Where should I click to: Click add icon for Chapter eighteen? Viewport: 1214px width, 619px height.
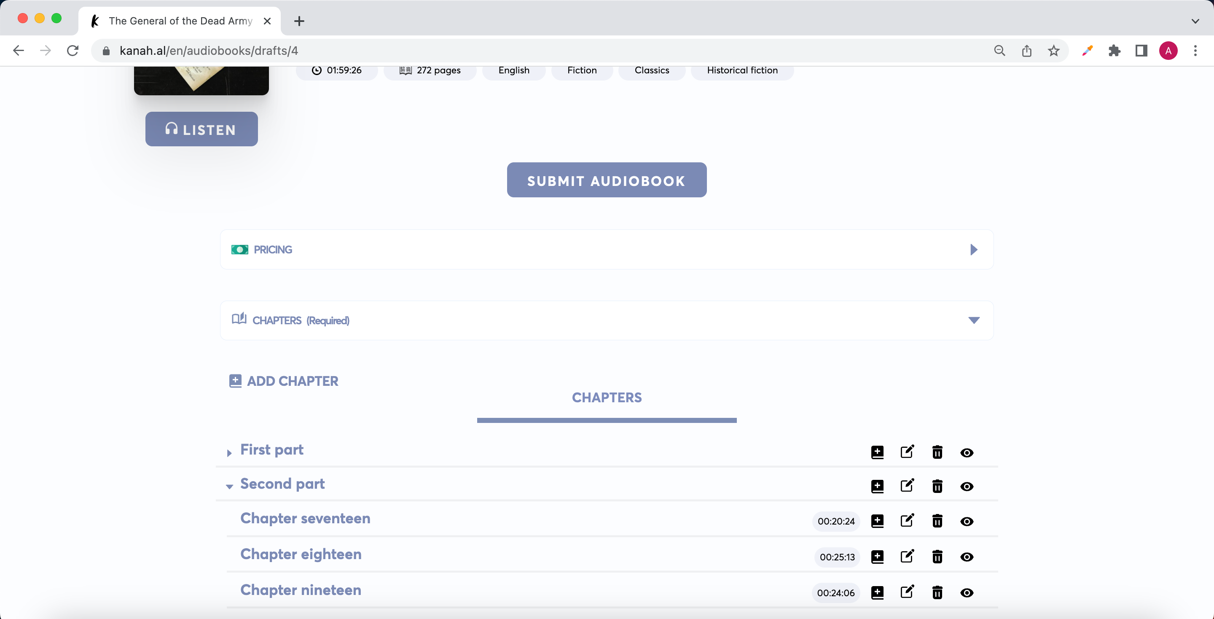[877, 557]
